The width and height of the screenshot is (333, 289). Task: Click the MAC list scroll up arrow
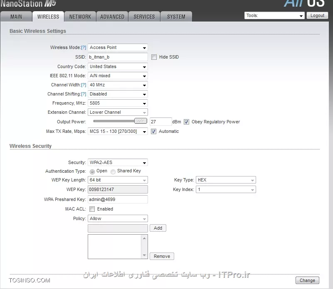click(x=144, y=238)
